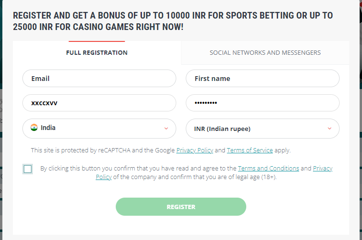Click the bonus offer headline text
This screenshot has width=362, height=240.
pos(173,21)
